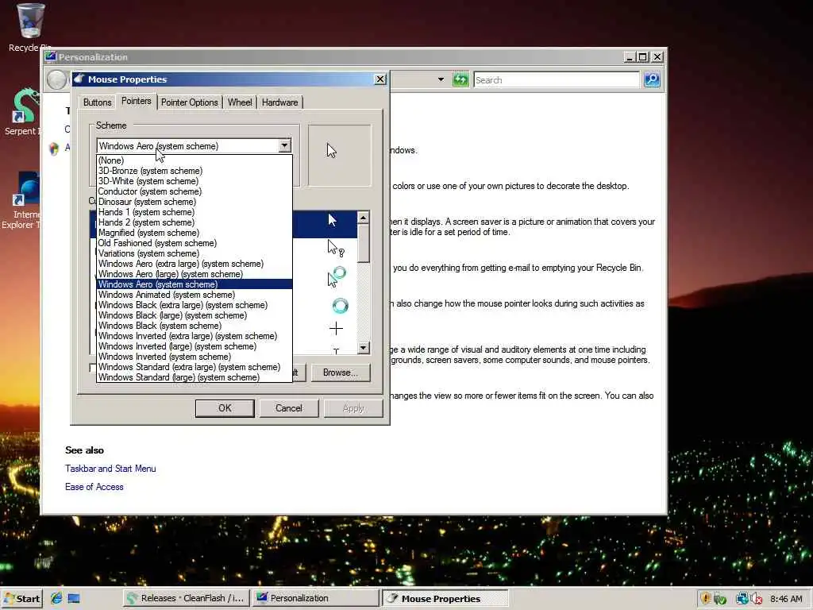Choose Old Fashioned scheme
Screen dimensions: 813x610
pos(195,243)
